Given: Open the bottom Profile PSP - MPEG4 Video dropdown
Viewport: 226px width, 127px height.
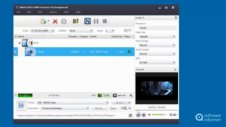Looking at the screenshot, I should coord(73,103).
